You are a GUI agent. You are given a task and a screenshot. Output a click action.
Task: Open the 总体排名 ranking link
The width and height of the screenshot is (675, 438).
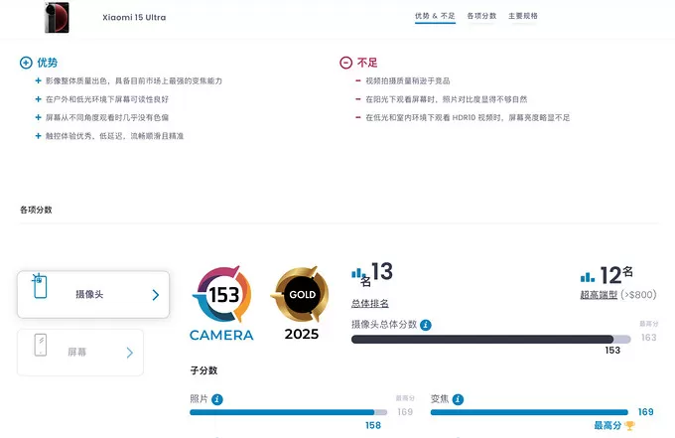(370, 303)
